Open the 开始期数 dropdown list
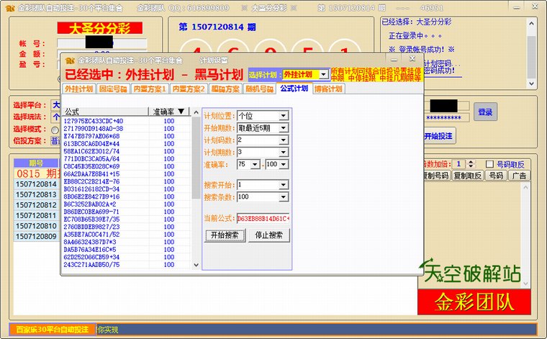The width and height of the screenshot is (547, 339). 283,127
